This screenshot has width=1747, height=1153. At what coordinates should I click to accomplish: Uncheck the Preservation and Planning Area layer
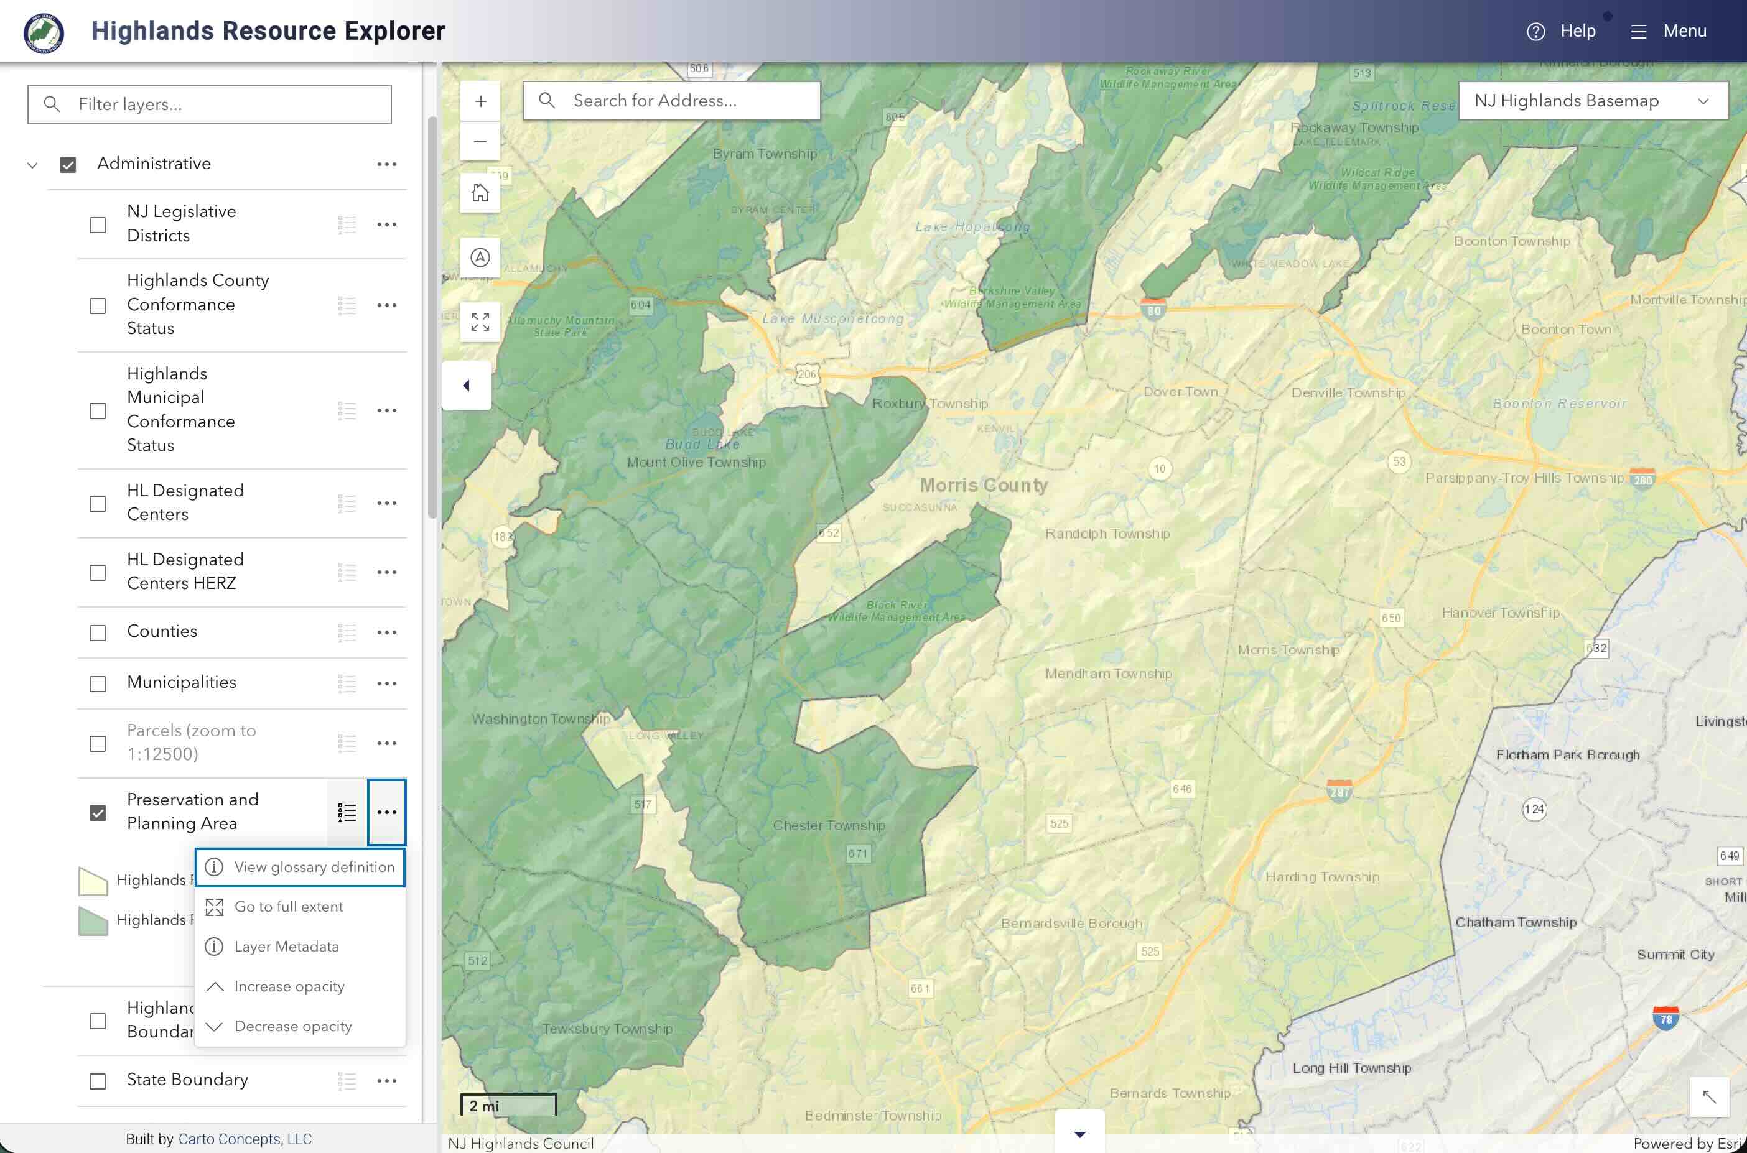98,813
